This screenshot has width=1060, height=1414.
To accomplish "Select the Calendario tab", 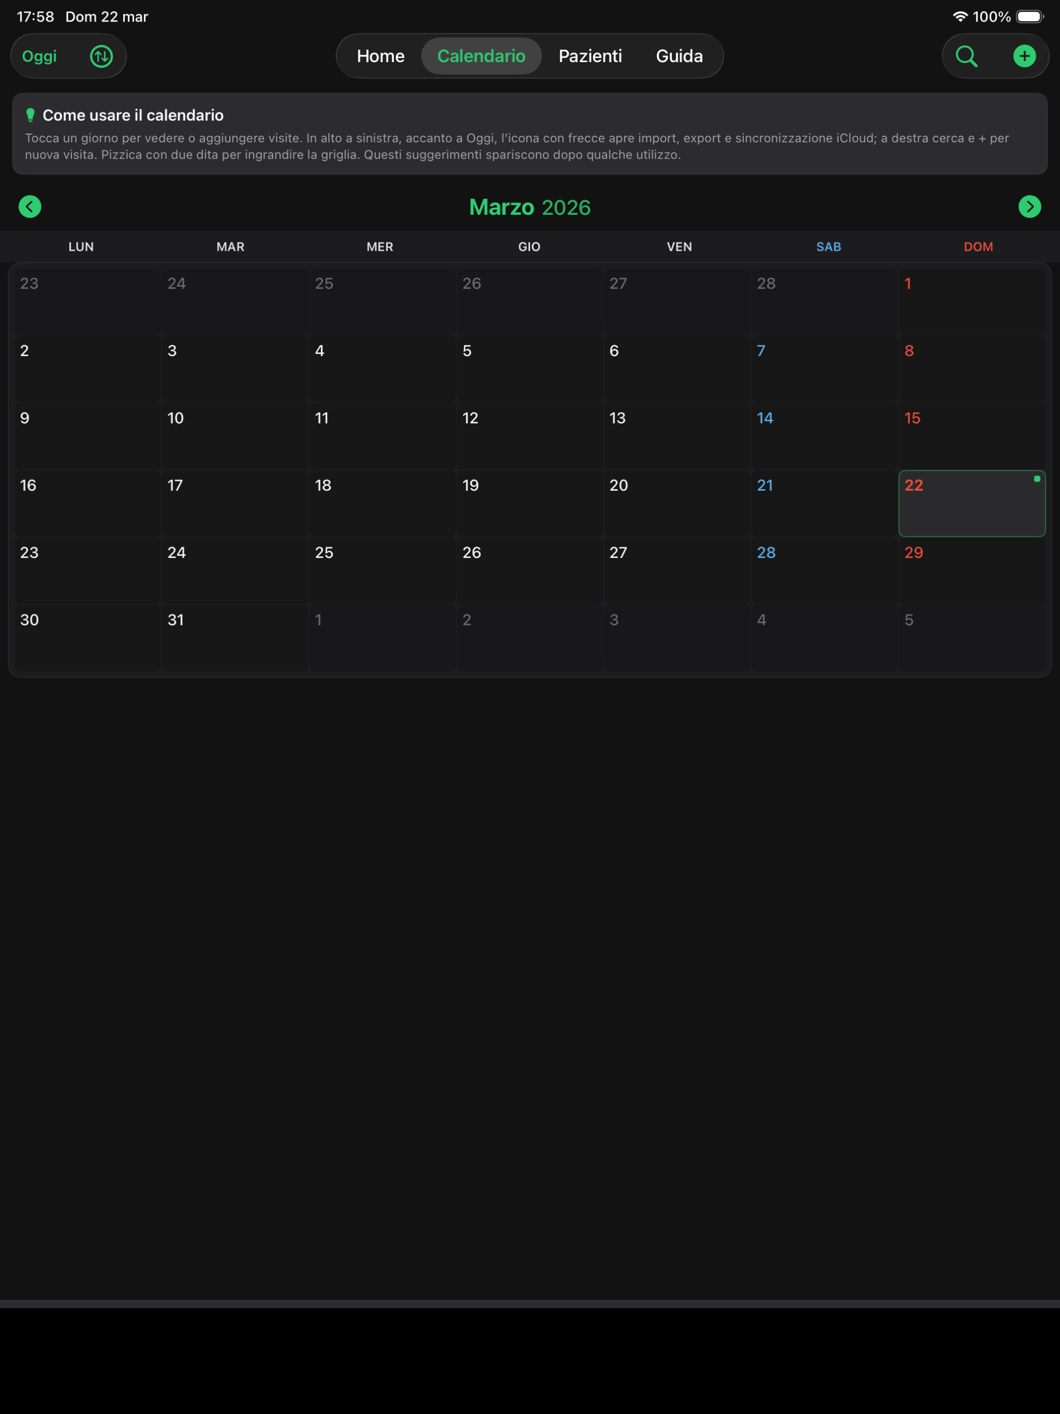I will (481, 56).
